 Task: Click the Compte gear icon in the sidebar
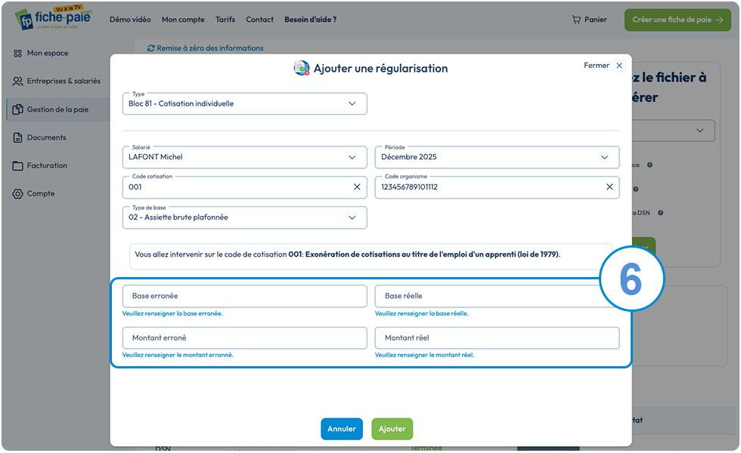[x=17, y=194]
